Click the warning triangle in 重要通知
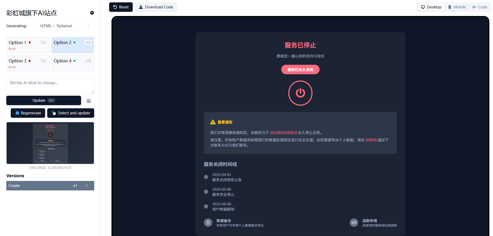This screenshot has height=236, width=493. pyautogui.click(x=213, y=122)
